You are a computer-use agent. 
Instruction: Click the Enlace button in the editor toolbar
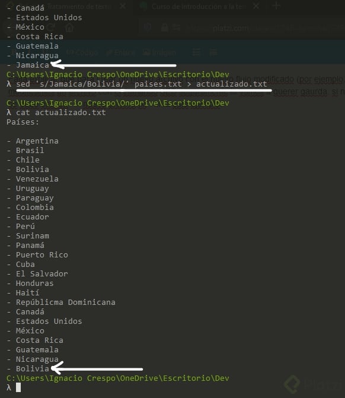[121, 53]
